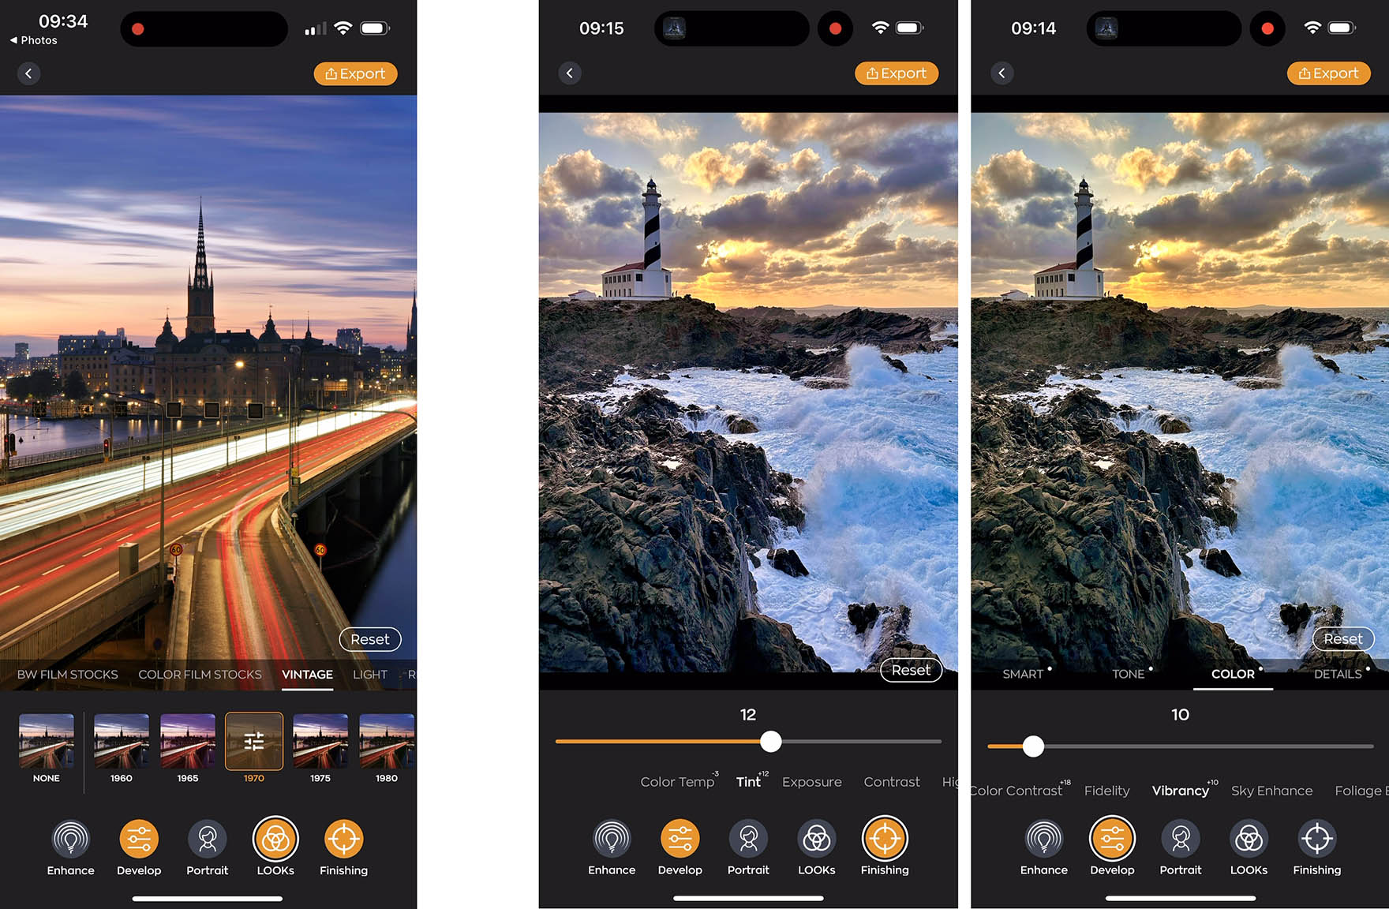1389x909 pixels.
Task: Tap Enhance icon below the city photo
Action: click(70, 840)
